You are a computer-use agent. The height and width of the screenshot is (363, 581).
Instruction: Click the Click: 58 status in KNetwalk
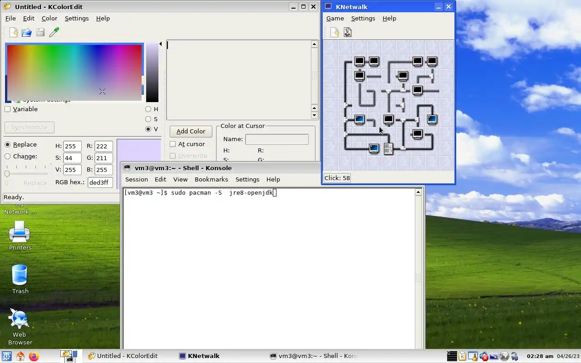pyautogui.click(x=337, y=178)
